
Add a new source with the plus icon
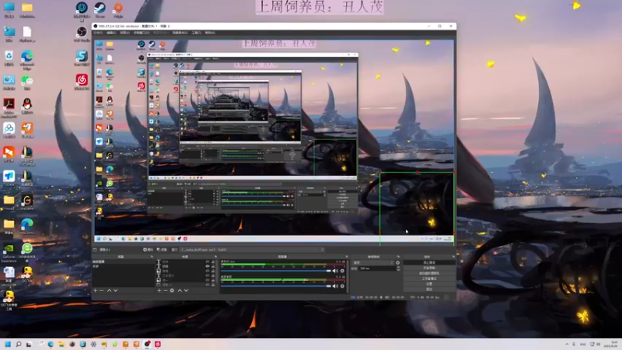coord(159,290)
